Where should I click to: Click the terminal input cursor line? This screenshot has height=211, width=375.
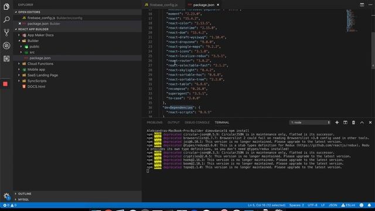[148, 171]
